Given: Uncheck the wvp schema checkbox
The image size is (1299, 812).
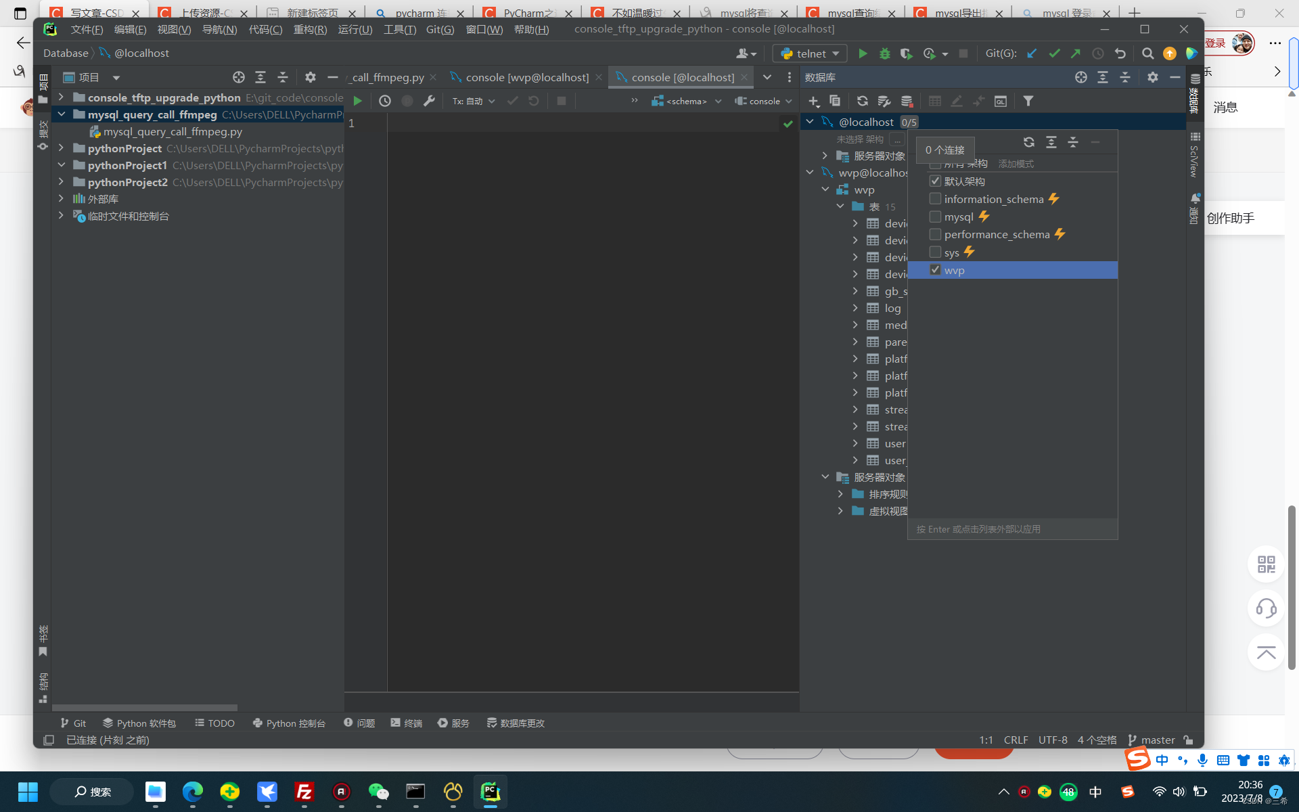Looking at the screenshot, I should coord(935,270).
